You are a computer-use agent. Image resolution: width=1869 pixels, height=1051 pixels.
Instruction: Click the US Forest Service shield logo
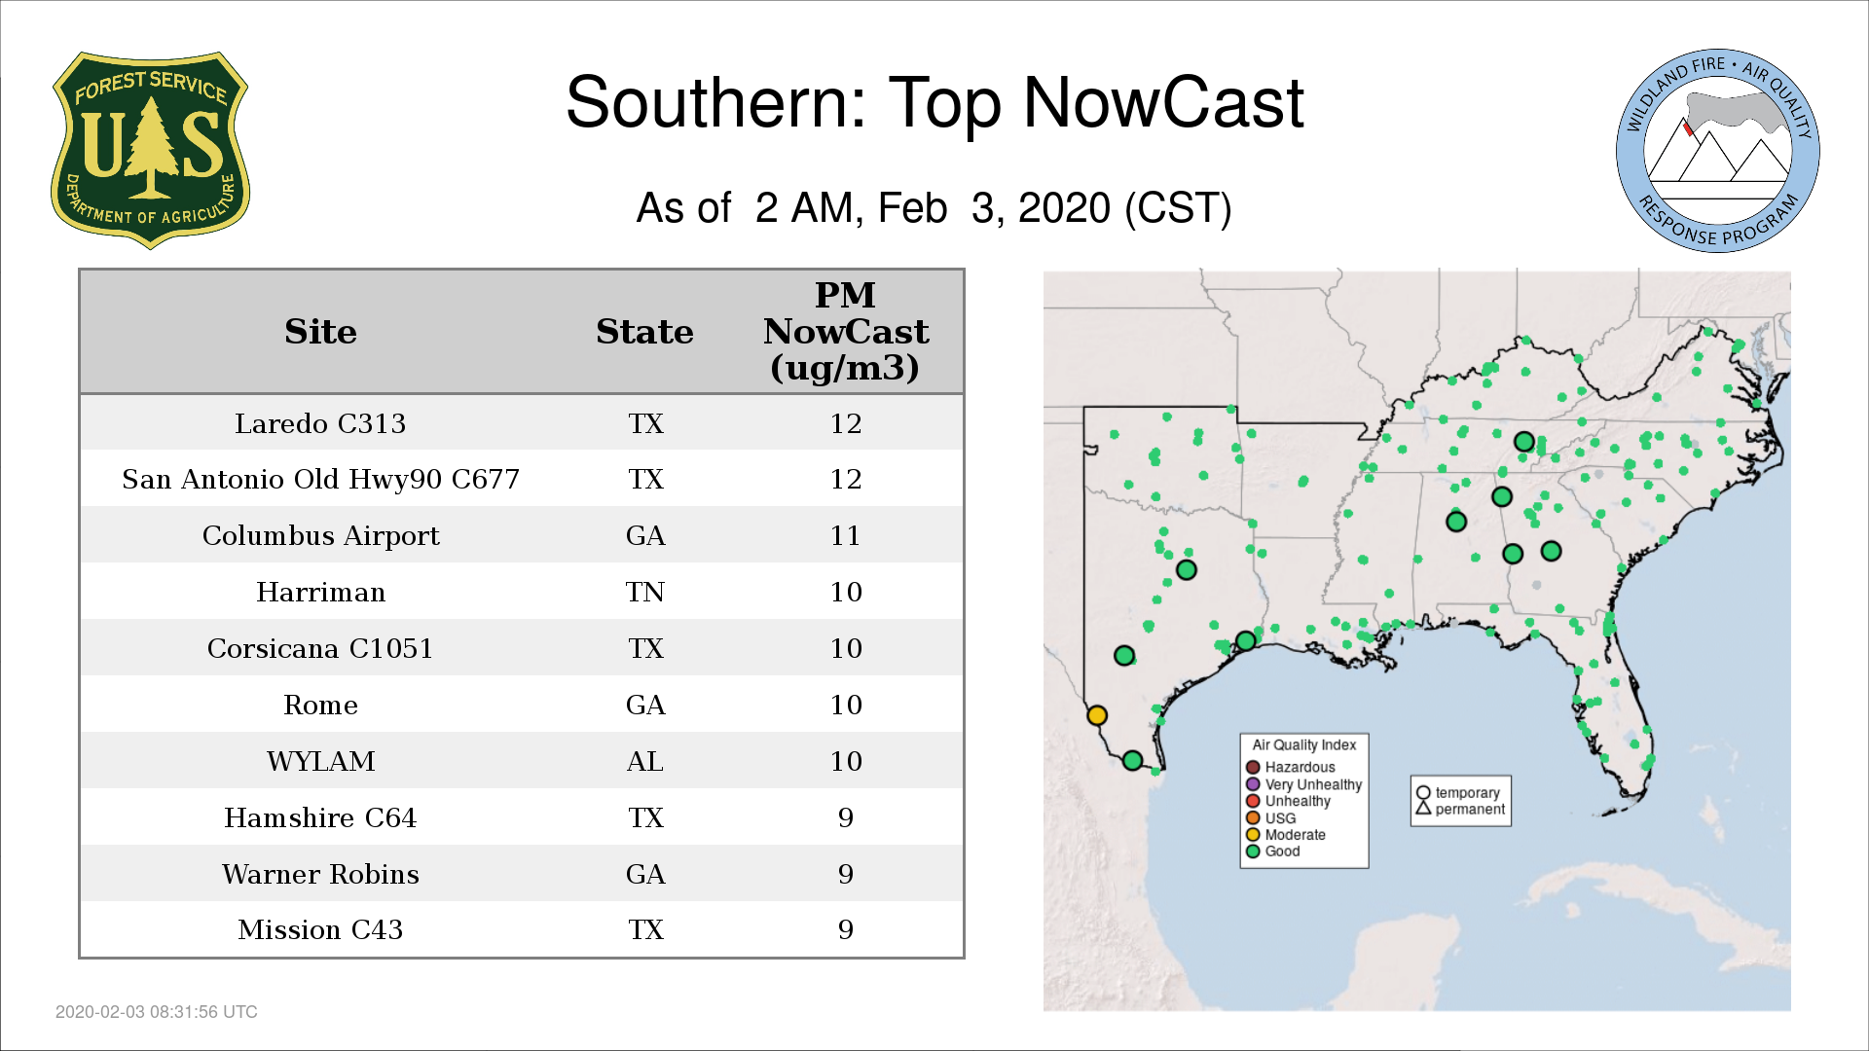150,151
